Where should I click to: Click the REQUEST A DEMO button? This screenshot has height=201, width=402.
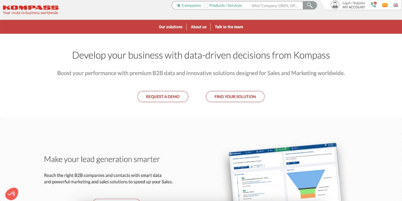163,97
